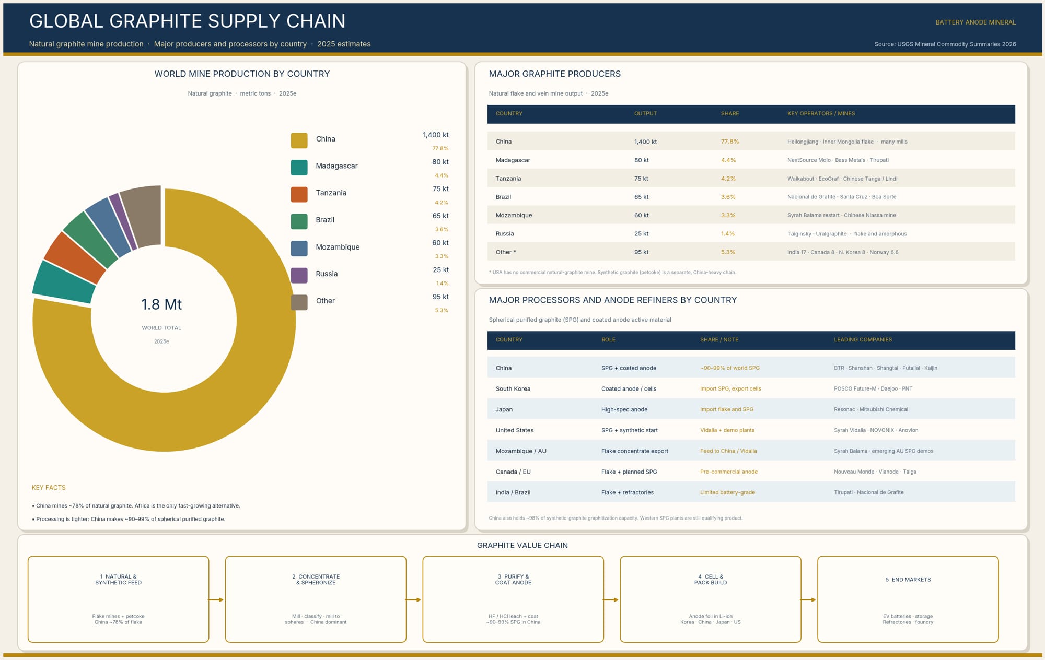The height and width of the screenshot is (660, 1045).
Task: Click the High-spec anode role cell
Action: [x=624, y=410]
